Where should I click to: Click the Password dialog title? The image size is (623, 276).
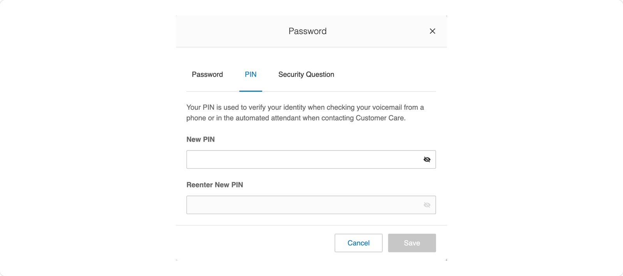tap(307, 31)
